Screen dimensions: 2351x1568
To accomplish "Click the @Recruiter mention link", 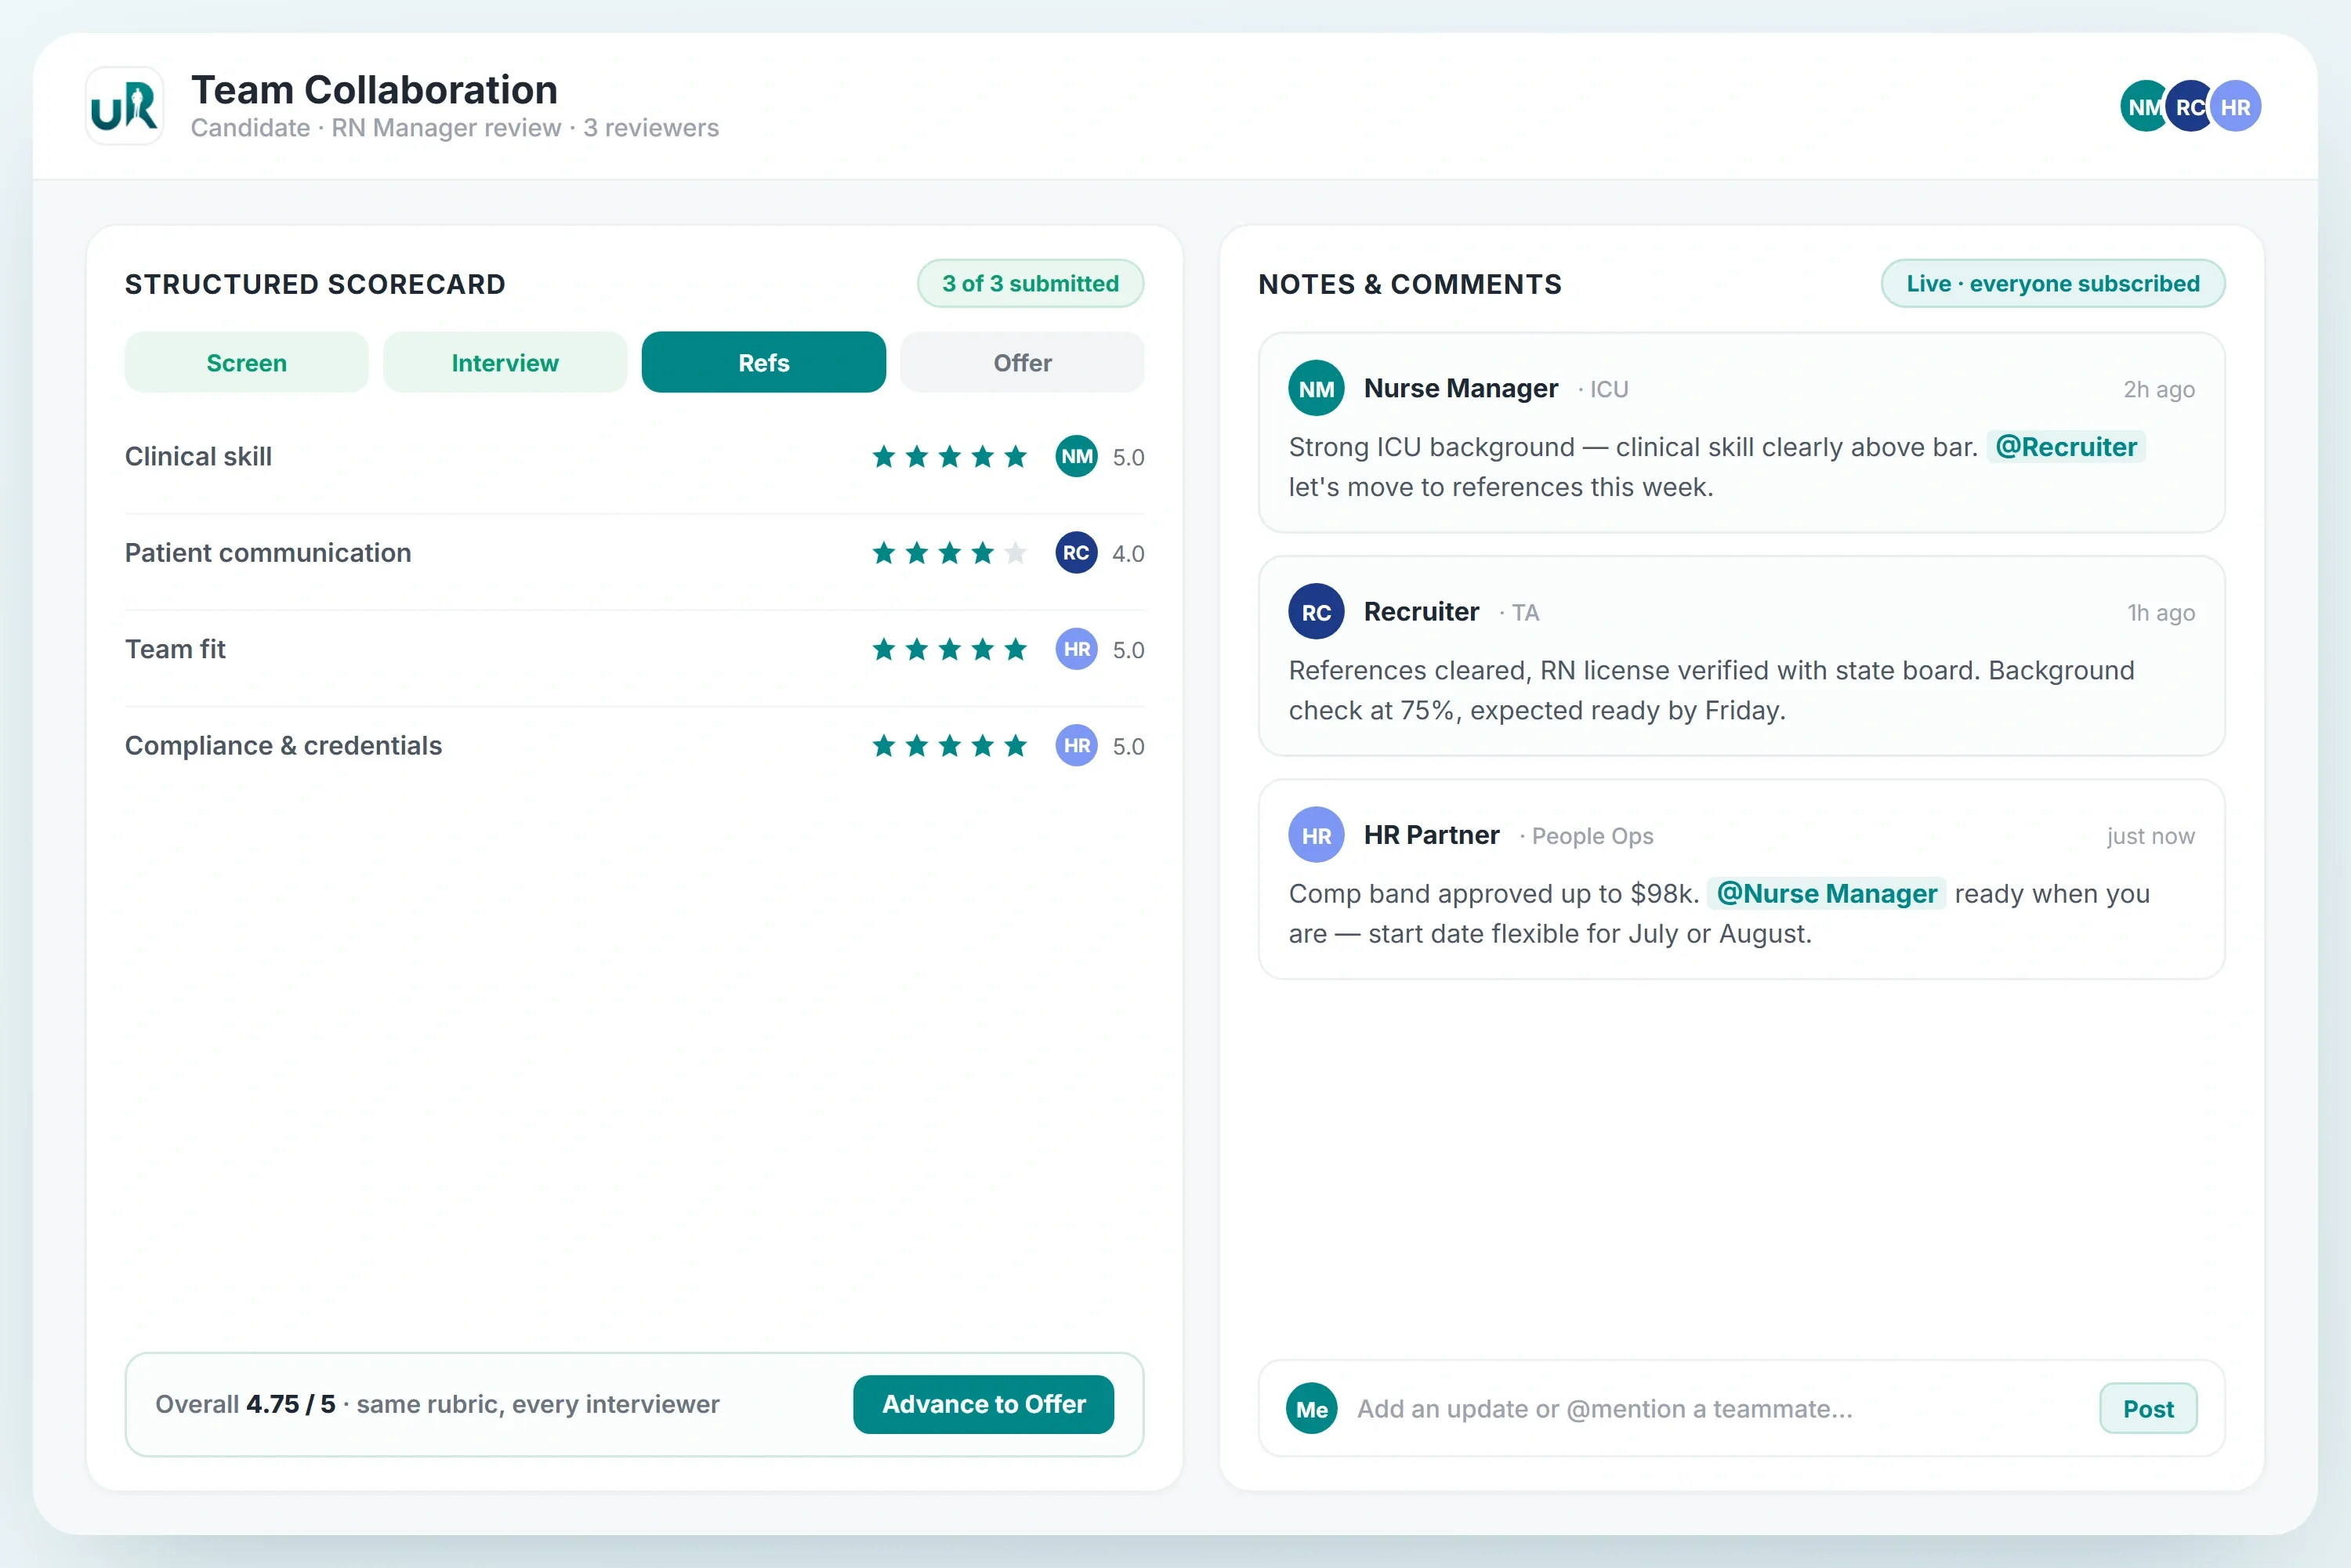I will pyautogui.click(x=2065, y=447).
